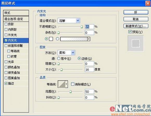This screenshot has height=116, width=151.
Task: Click the 大小 size slider handle
Action: [61, 70]
